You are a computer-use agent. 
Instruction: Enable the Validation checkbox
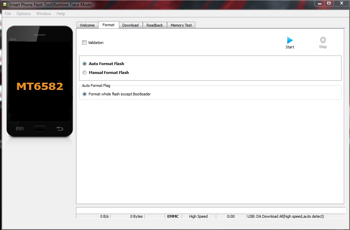84,42
